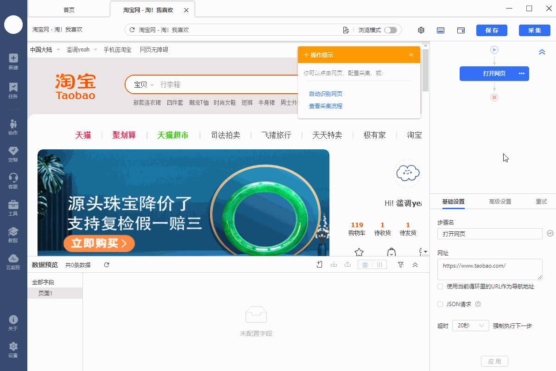This screenshot has height=371, width=556.
Task: Click the filter icon in data preview
Action: click(401, 265)
